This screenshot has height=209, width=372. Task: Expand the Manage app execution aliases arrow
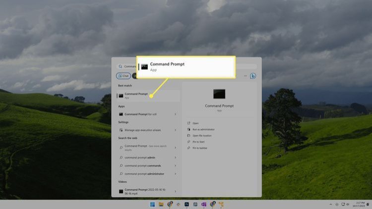[176, 130]
